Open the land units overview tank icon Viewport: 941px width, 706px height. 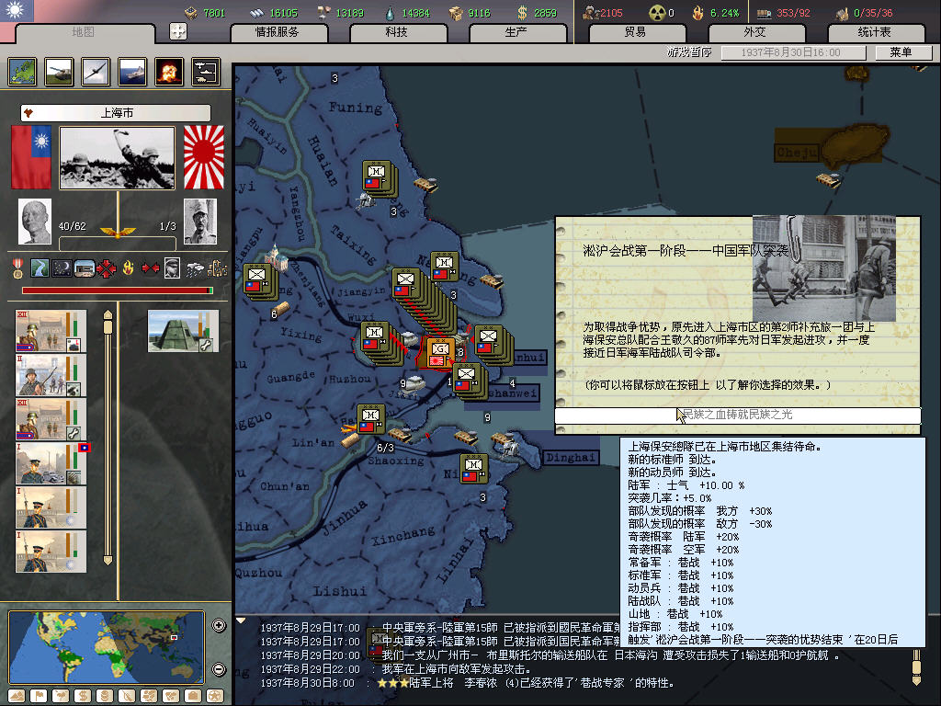tap(59, 72)
